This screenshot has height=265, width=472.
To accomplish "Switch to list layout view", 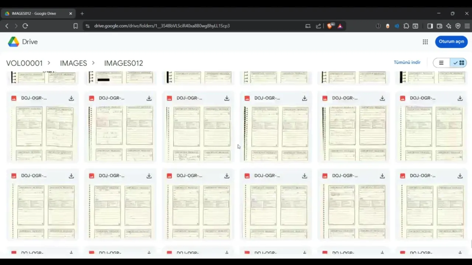I will [x=441, y=63].
